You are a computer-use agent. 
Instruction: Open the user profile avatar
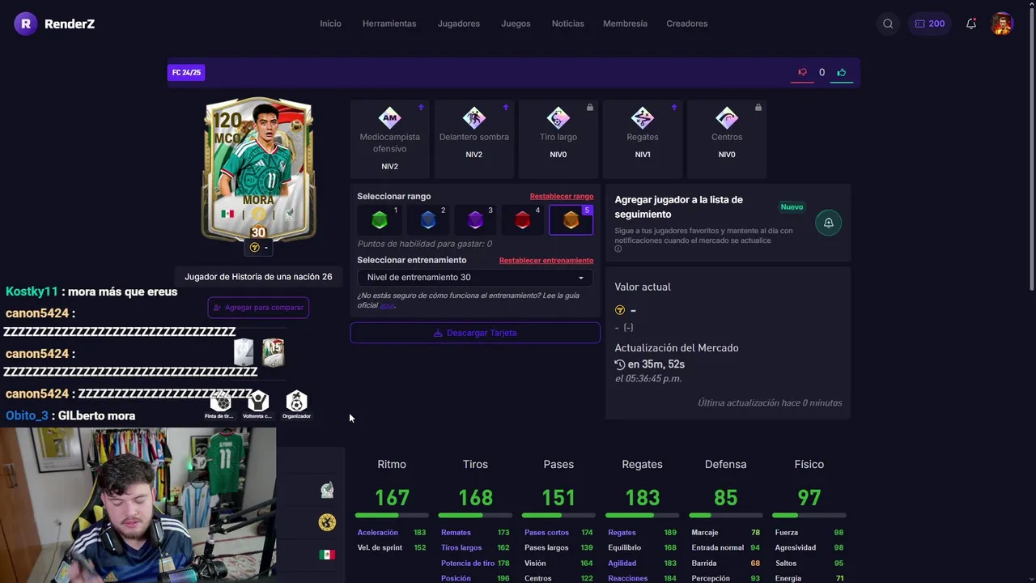pos(1002,23)
